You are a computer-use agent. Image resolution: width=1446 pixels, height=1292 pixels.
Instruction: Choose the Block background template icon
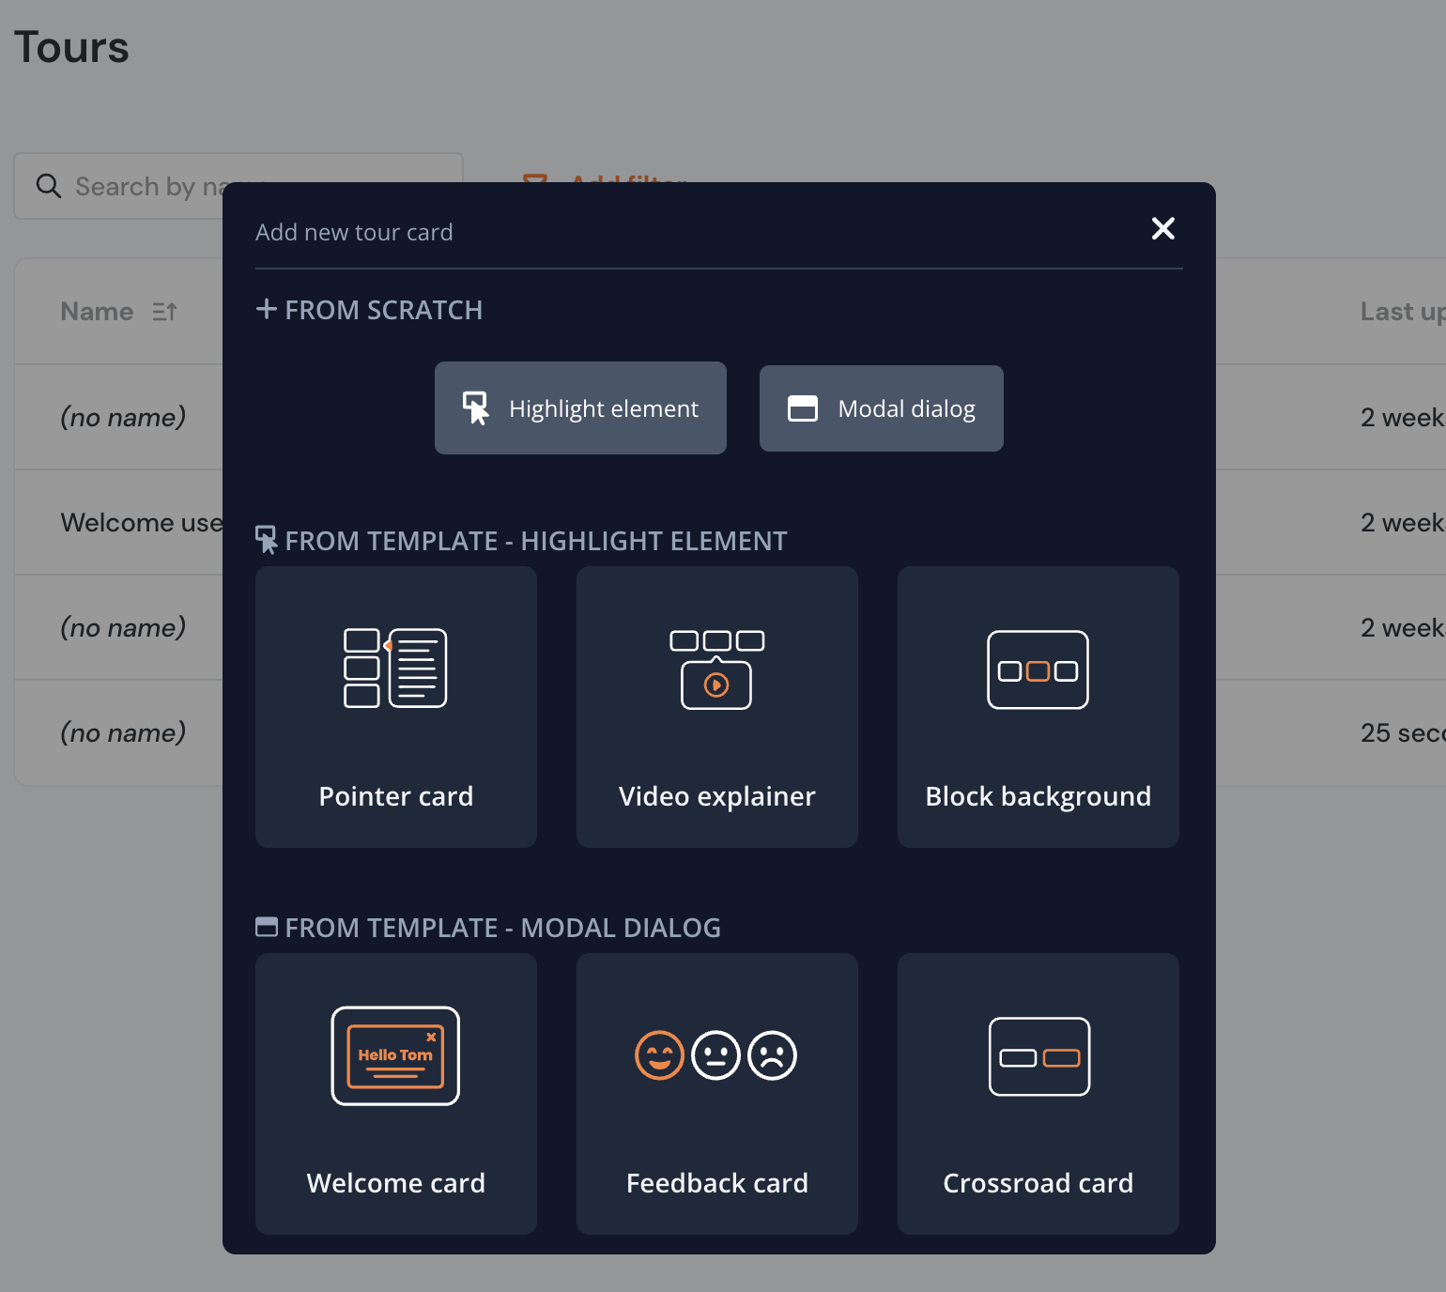[1038, 669]
